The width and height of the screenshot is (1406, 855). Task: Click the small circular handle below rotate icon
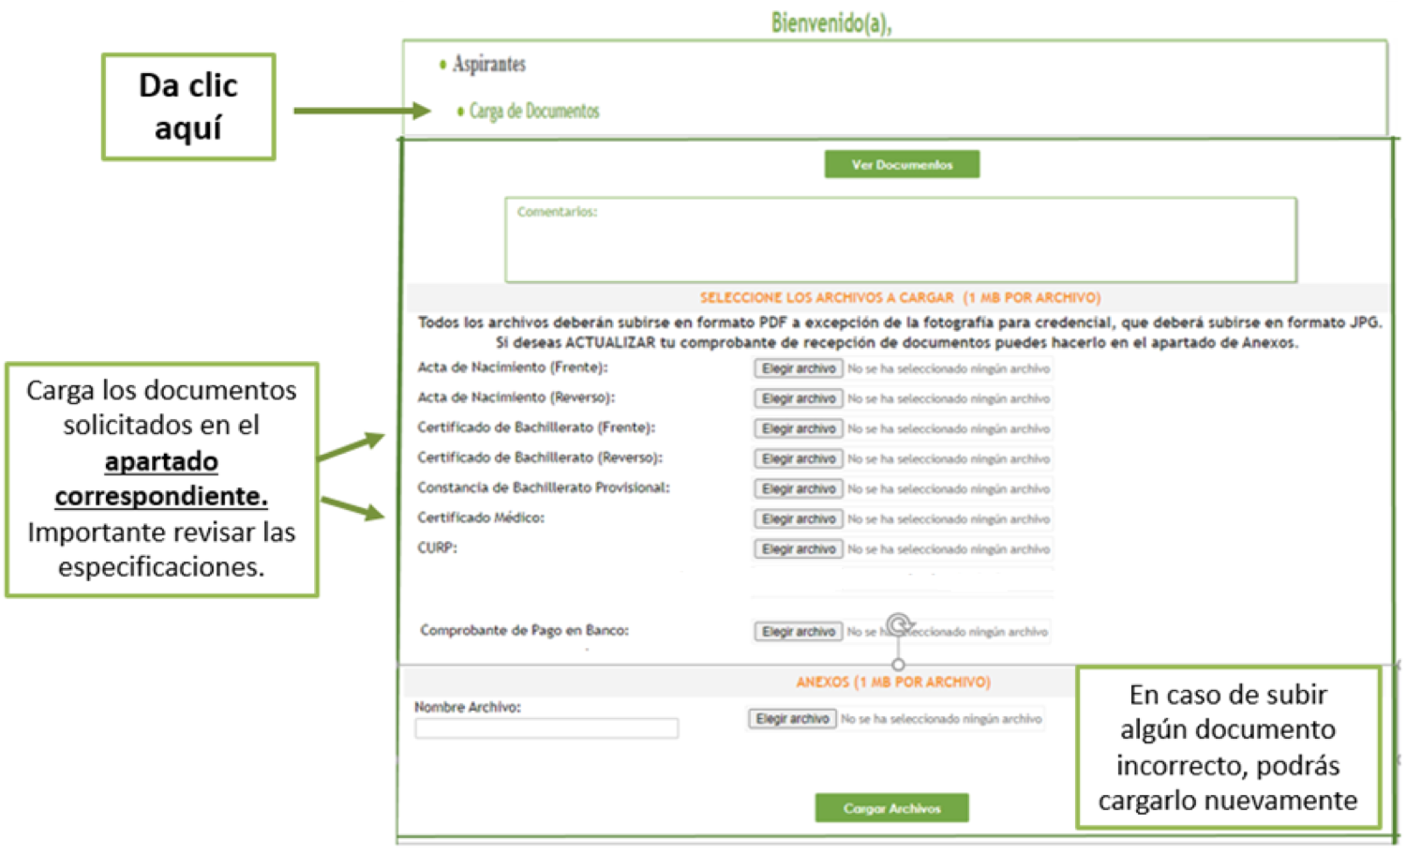coord(898,665)
